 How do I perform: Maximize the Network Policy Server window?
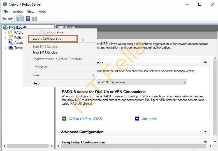tap(200, 4)
